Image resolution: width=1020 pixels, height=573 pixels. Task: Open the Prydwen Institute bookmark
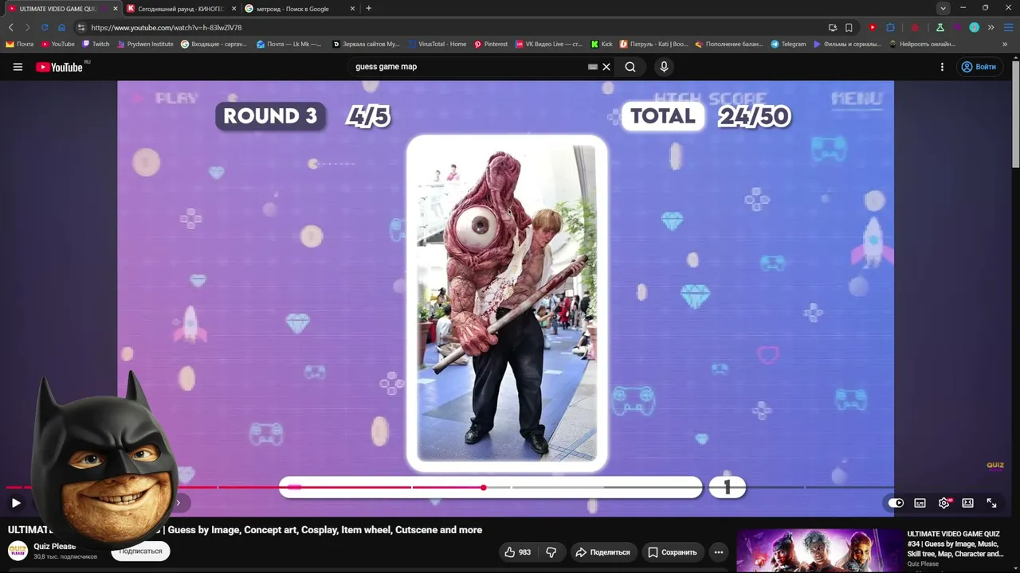pos(145,44)
